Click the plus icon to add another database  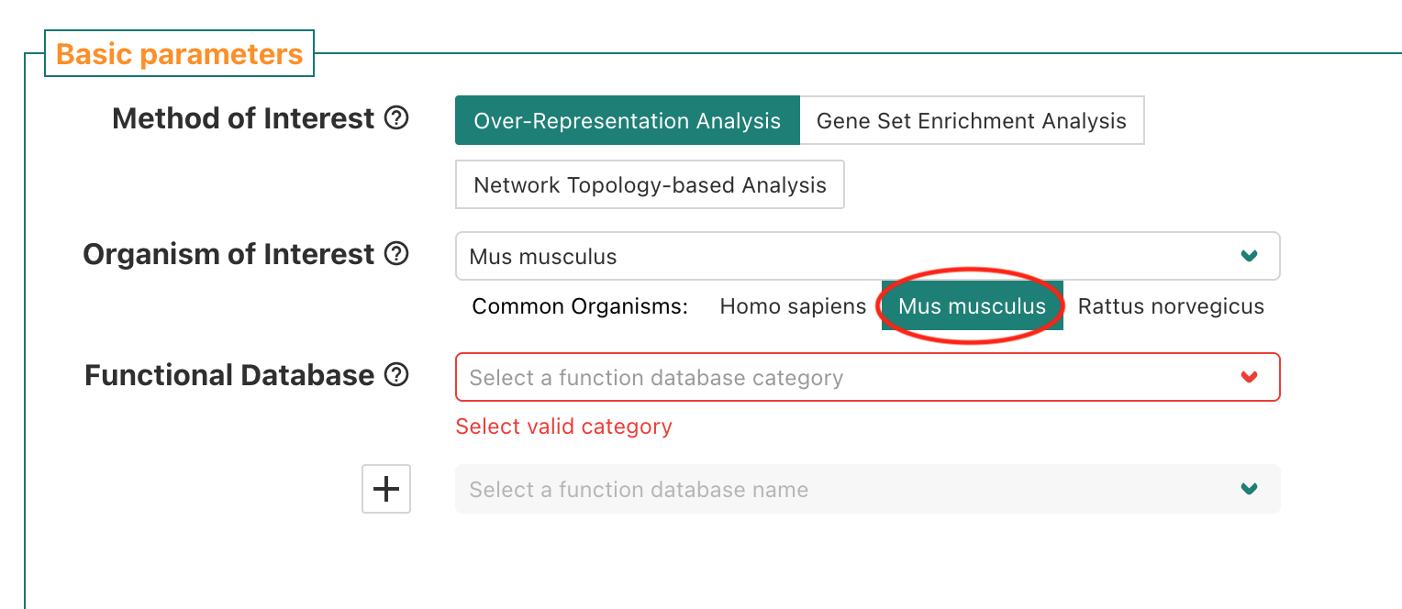[x=386, y=489]
